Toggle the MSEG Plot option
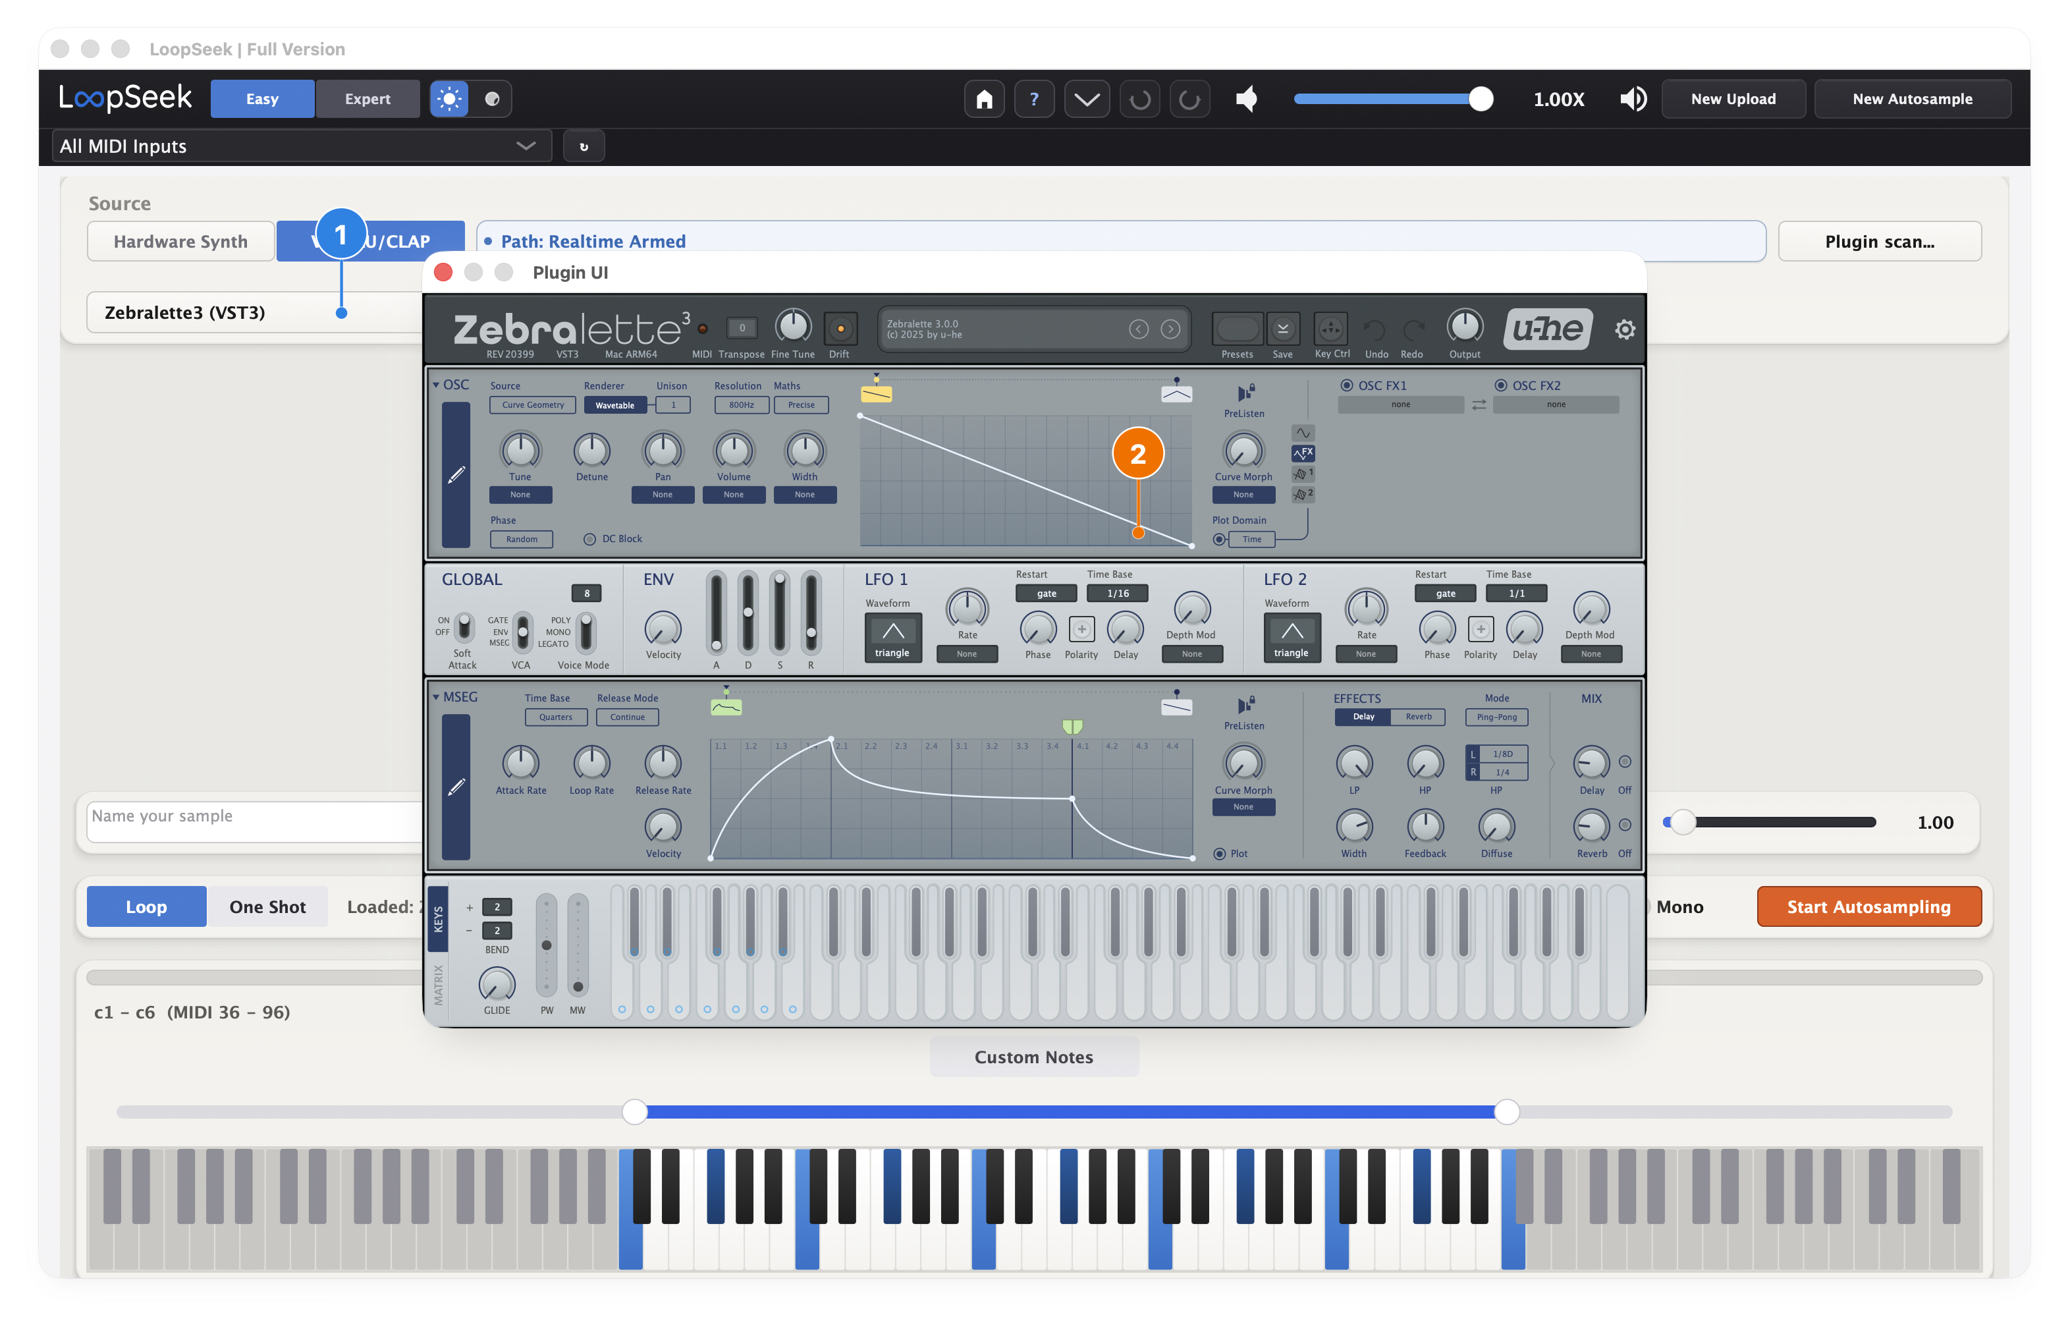The image size is (2070, 1332). 1219,854
